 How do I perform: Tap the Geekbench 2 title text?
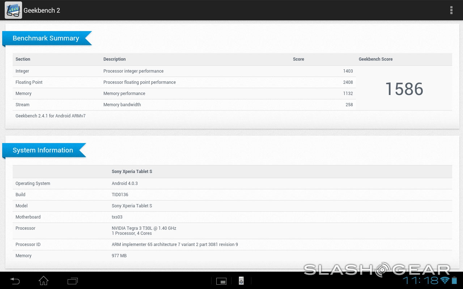42,10
